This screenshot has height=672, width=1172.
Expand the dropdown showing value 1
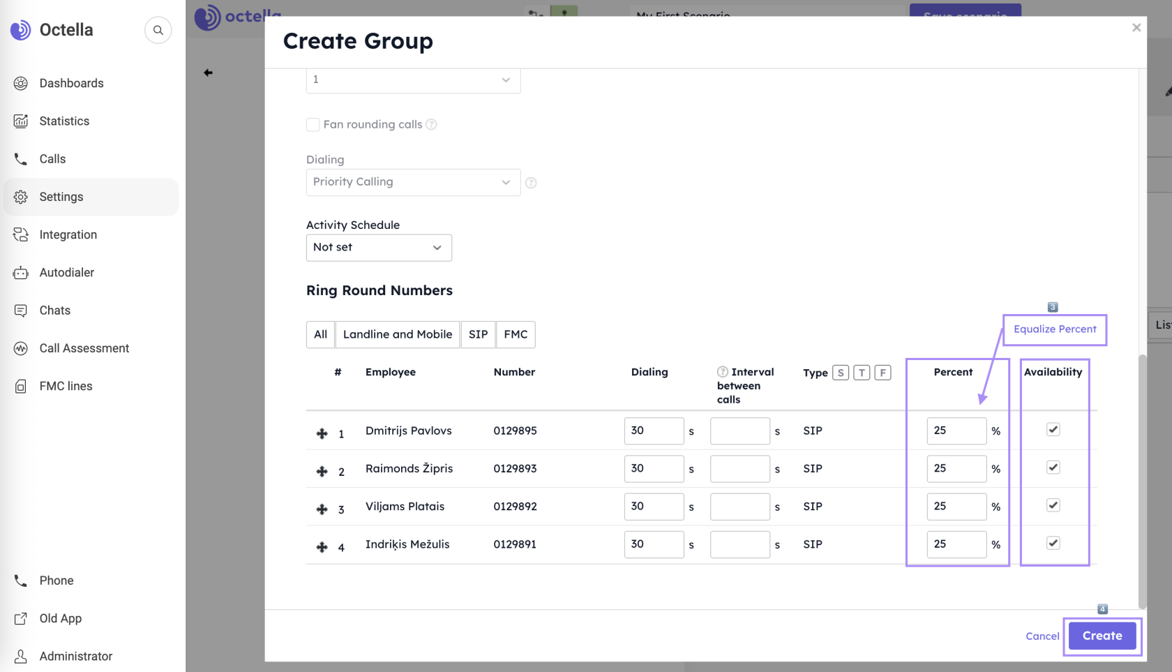click(413, 80)
